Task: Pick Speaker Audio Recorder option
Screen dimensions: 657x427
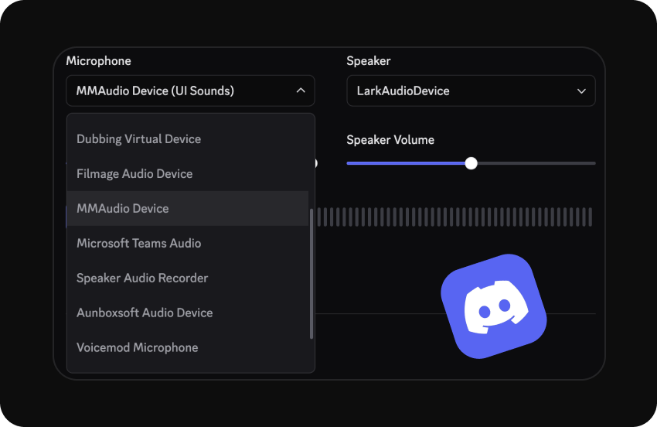Action: [x=188, y=278]
